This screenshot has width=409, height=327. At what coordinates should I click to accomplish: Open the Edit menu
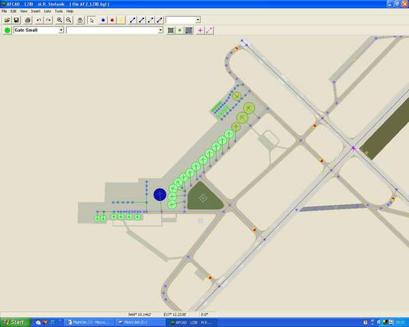pyautogui.click(x=14, y=11)
